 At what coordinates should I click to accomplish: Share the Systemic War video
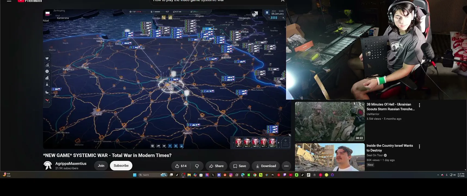pyautogui.click(x=216, y=166)
